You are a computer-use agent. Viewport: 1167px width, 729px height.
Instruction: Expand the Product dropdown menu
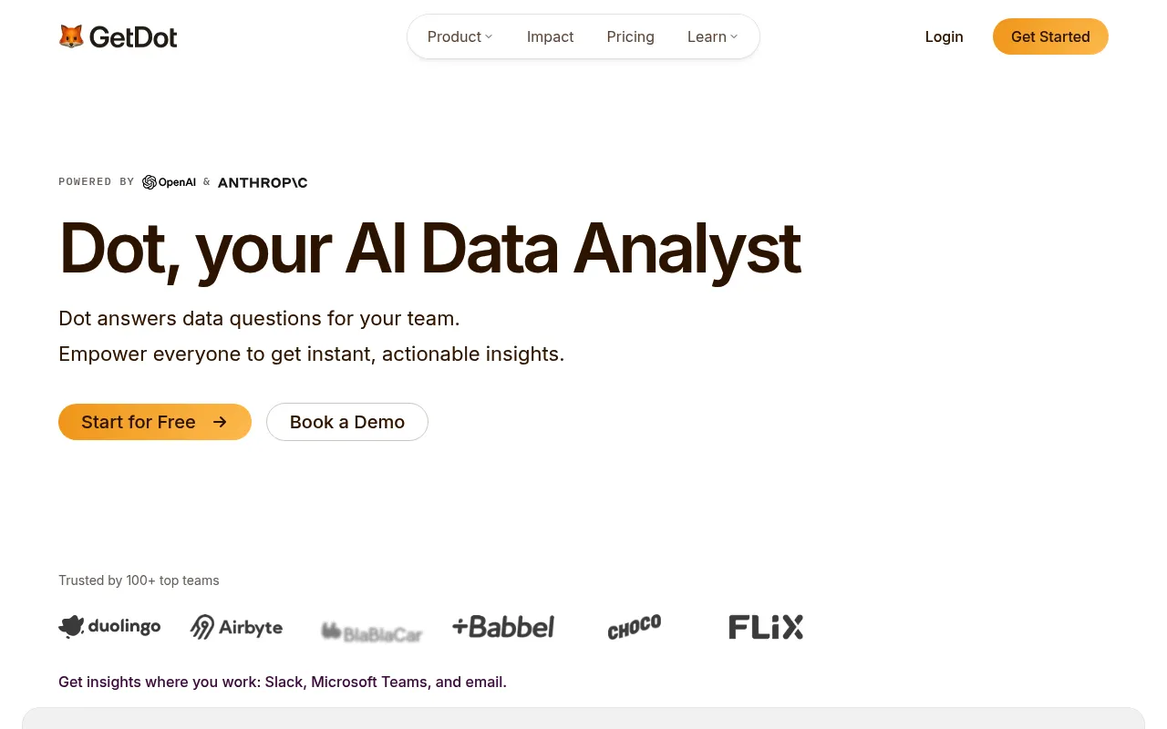pyautogui.click(x=460, y=36)
